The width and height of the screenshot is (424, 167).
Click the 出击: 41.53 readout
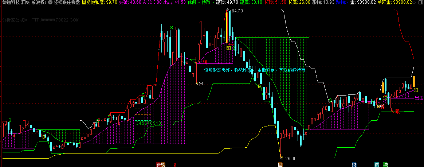coord(175,3)
